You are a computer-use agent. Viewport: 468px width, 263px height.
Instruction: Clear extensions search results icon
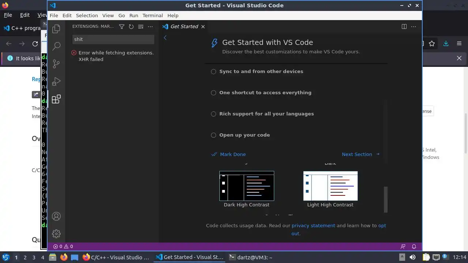click(x=141, y=26)
